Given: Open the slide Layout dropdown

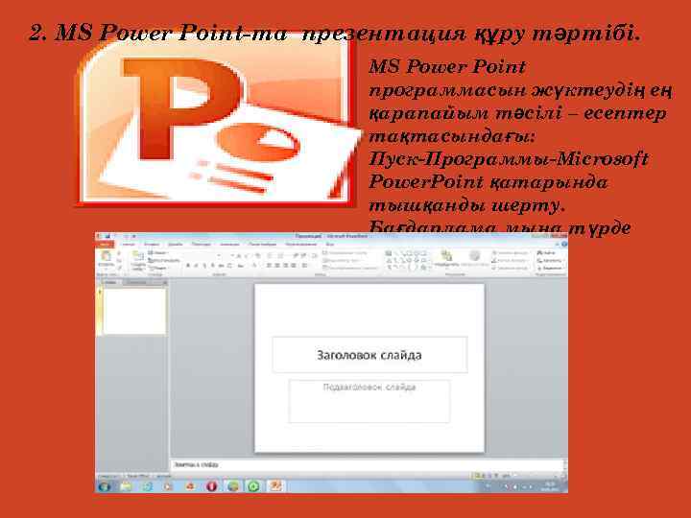Looking at the screenshot, I should pos(157,253).
